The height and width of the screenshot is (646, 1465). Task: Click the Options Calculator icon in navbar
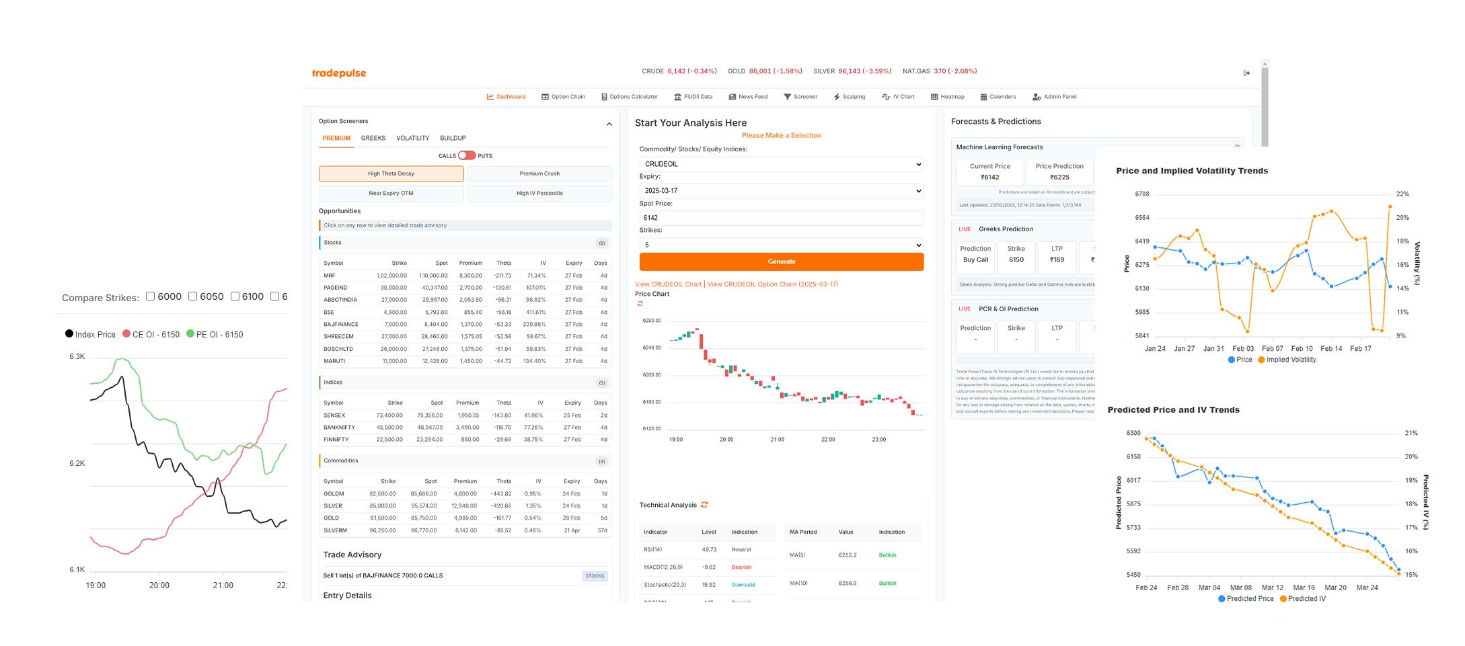[x=604, y=97]
